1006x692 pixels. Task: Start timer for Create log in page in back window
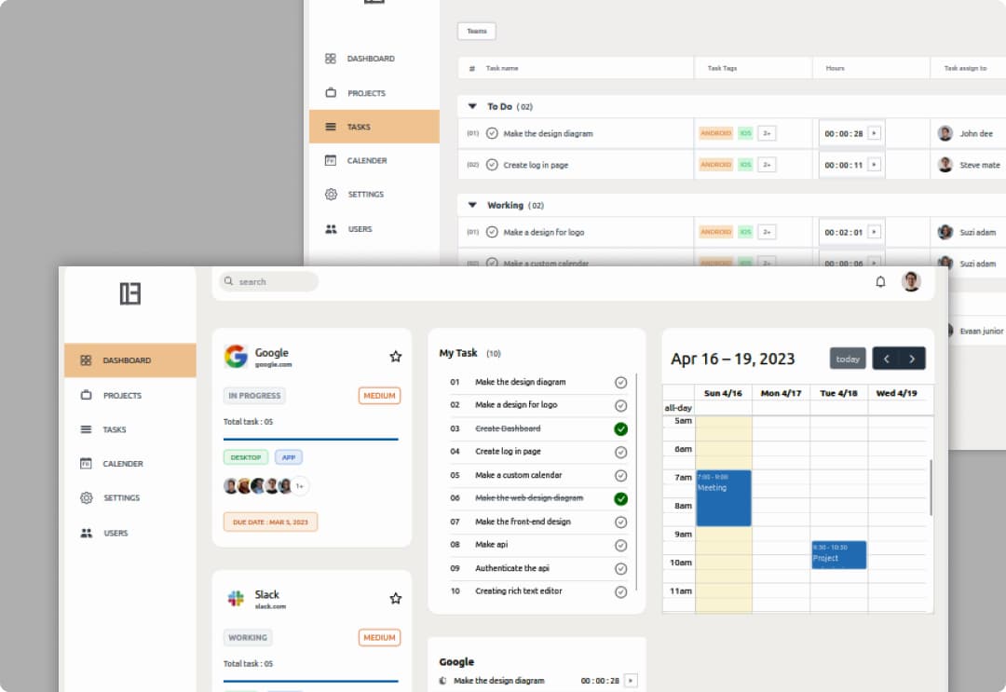pos(874,165)
